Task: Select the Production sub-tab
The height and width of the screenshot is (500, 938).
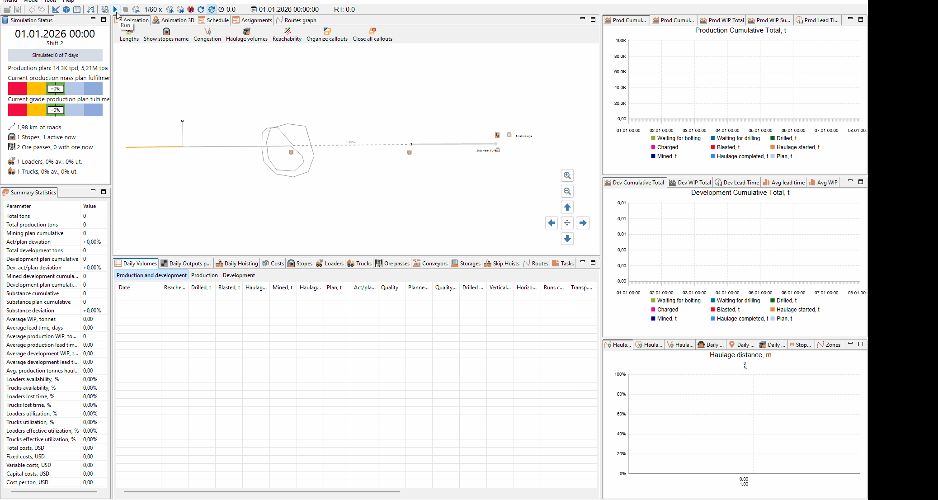Action: click(x=204, y=275)
